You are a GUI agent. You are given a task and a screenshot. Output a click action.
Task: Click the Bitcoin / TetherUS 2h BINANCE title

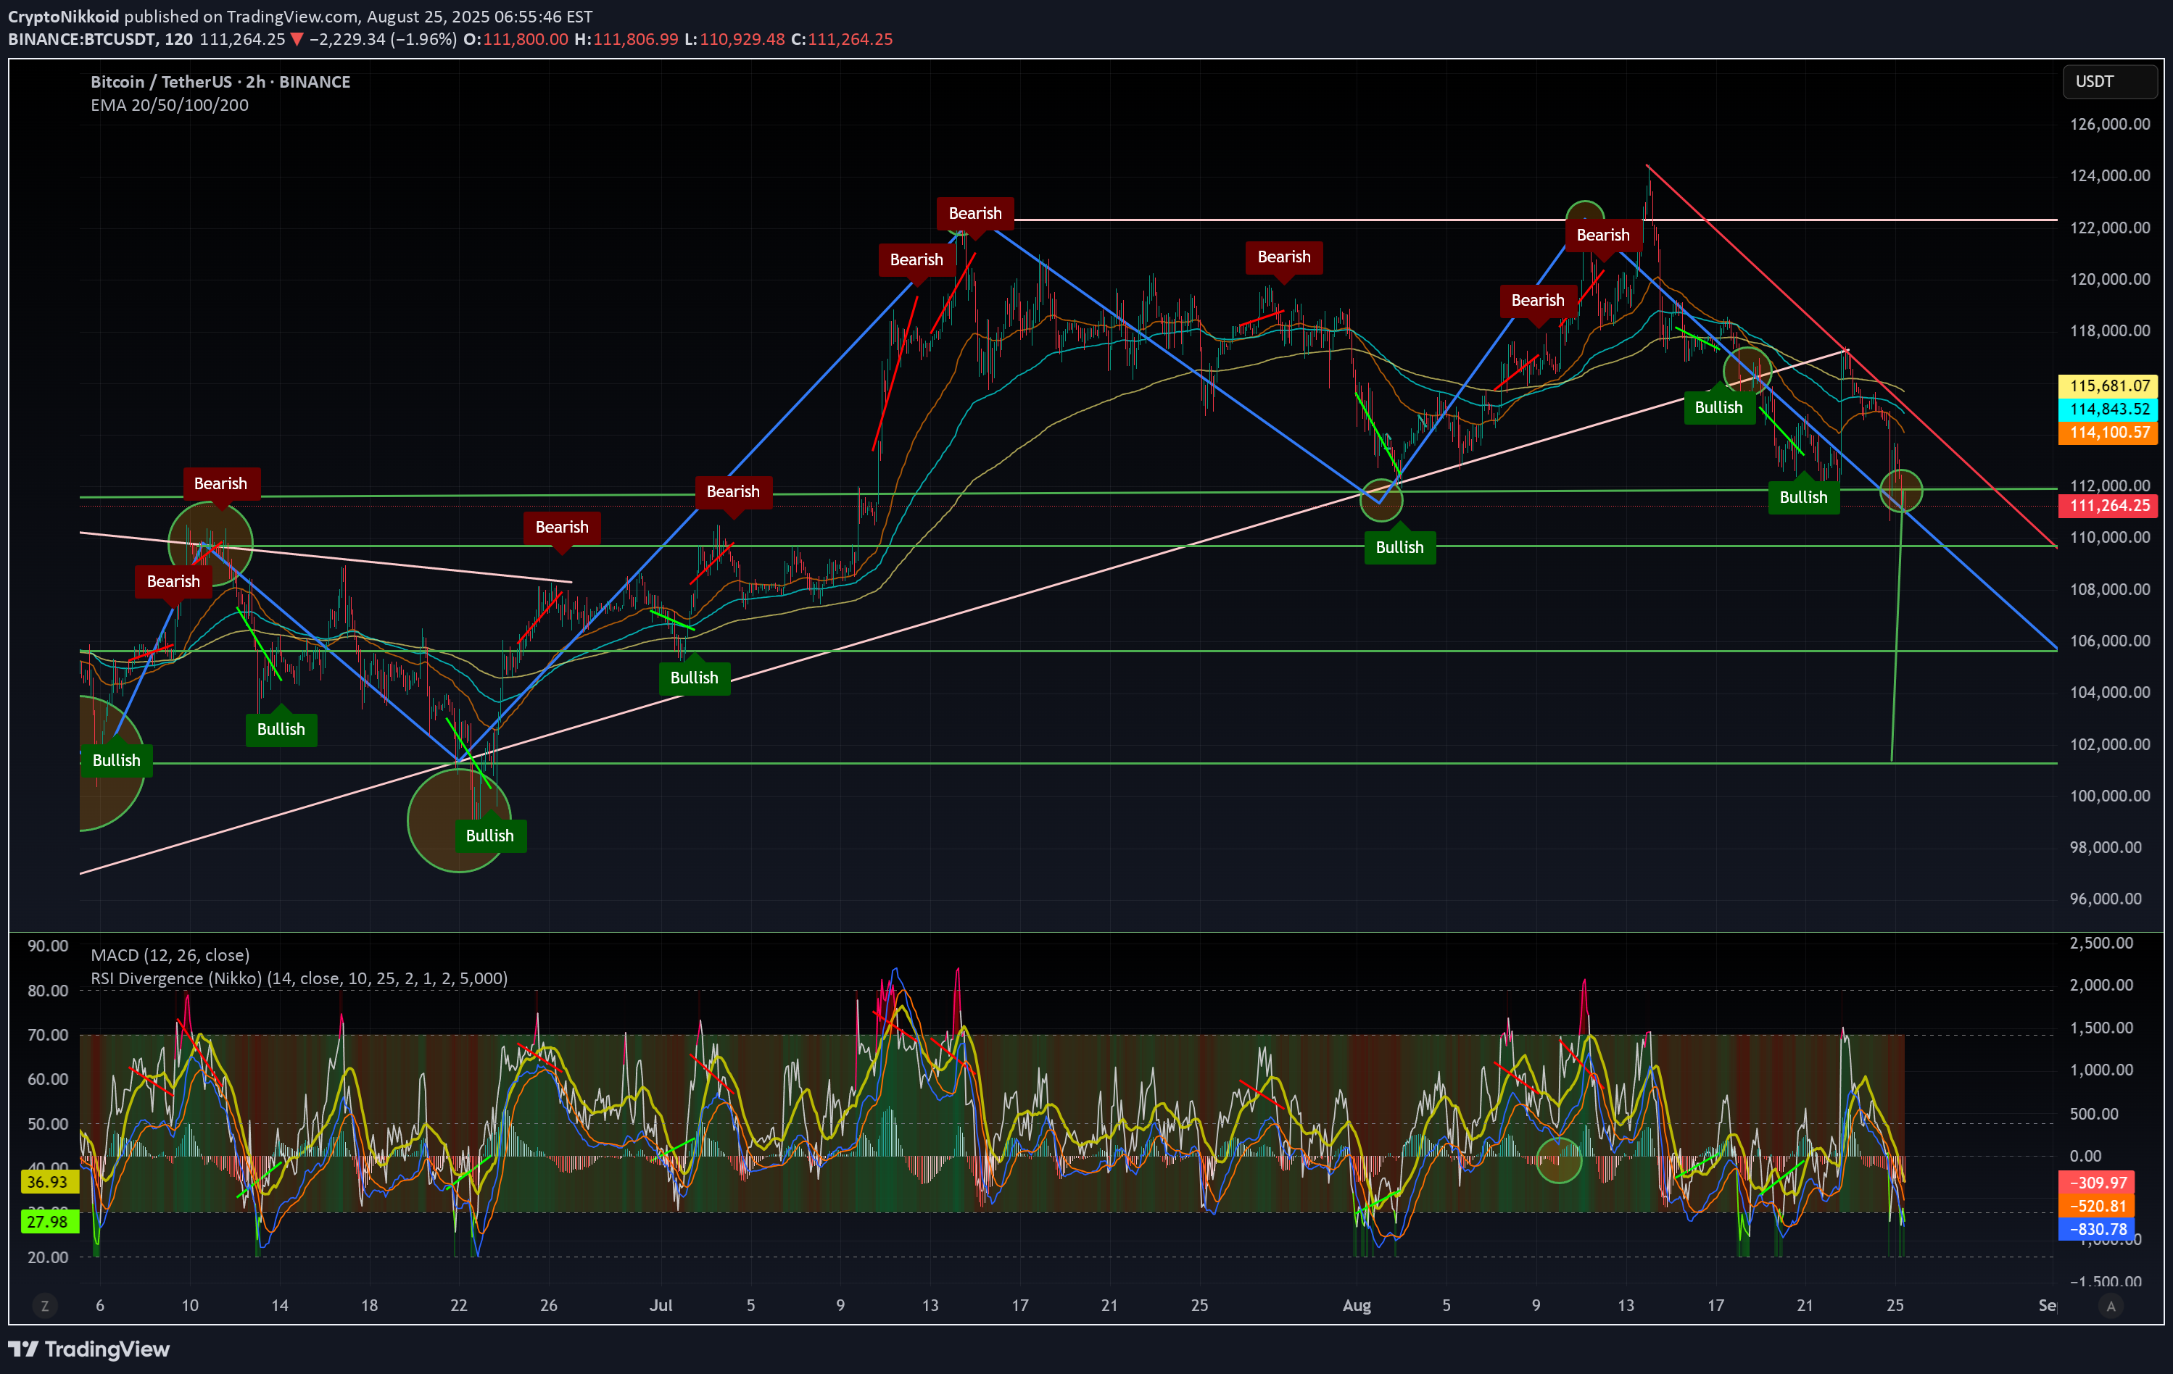coord(220,81)
